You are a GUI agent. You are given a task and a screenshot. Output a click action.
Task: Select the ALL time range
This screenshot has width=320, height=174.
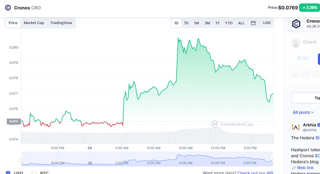pyautogui.click(x=241, y=23)
